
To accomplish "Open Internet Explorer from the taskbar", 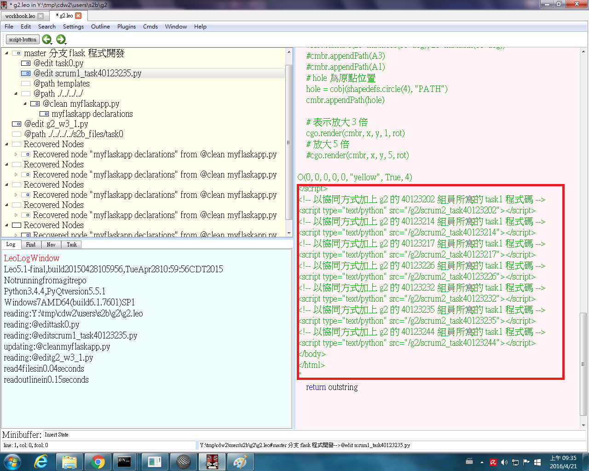I will pos(40,462).
